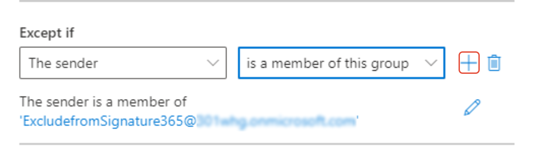This screenshot has width=544, height=147.
Task: Click the red-outlined plus button
Action: coord(469,63)
